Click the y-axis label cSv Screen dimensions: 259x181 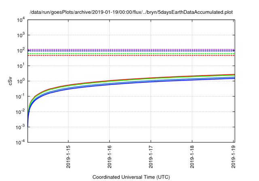pos(10,81)
